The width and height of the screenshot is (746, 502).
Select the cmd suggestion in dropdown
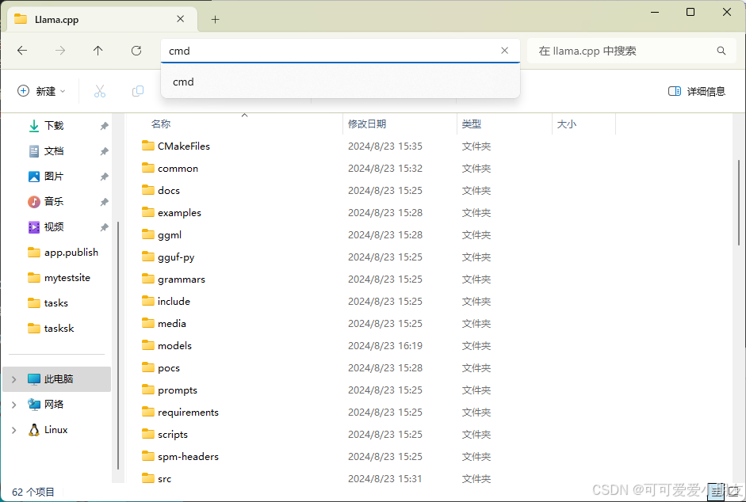click(x=340, y=82)
